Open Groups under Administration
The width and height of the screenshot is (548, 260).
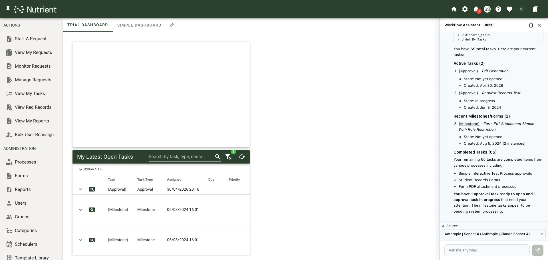tap(31, 217)
